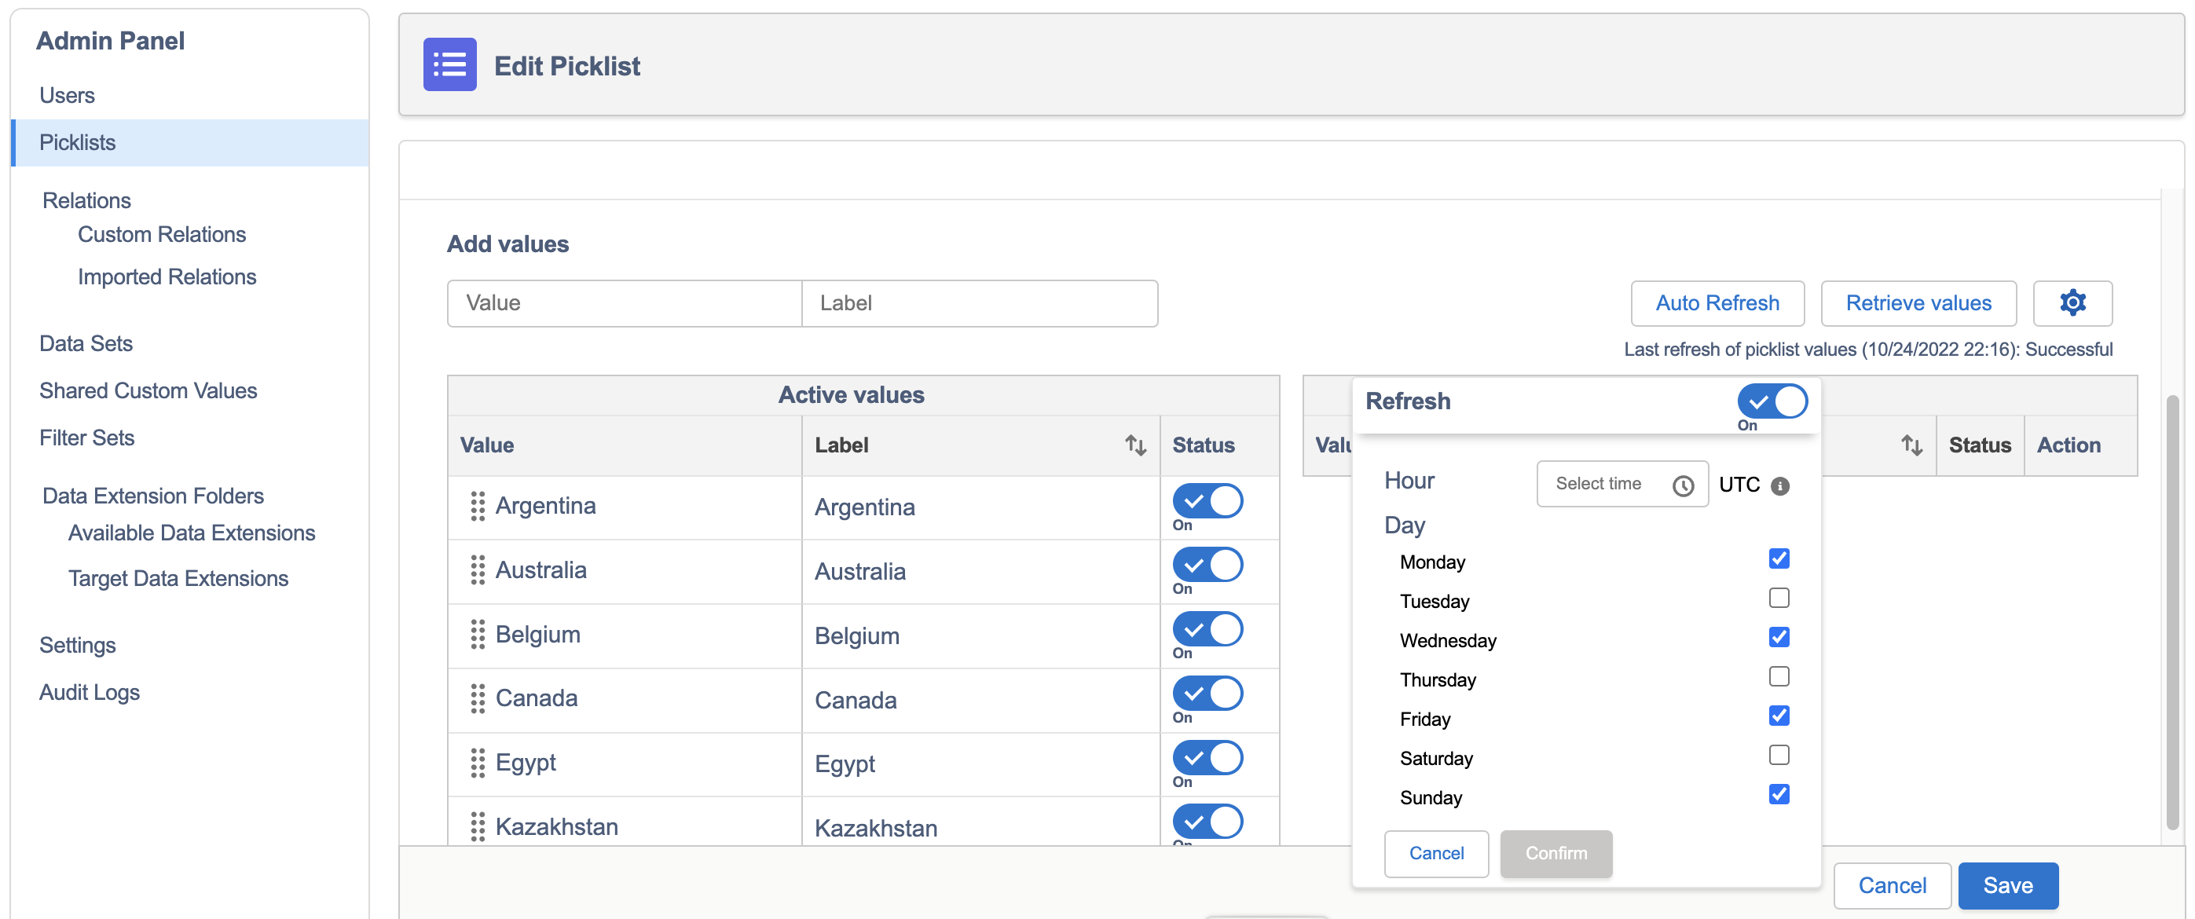2195x919 pixels.
Task: Toggle Australia status switch
Action: click(x=1207, y=565)
